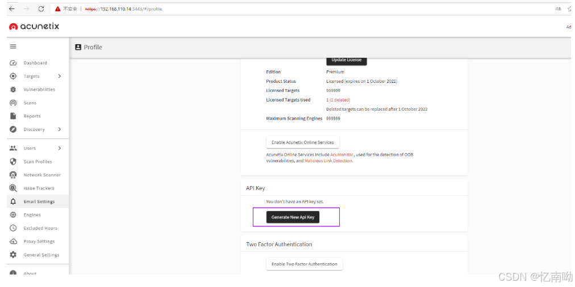Click Generate New Api Key button

(x=293, y=217)
